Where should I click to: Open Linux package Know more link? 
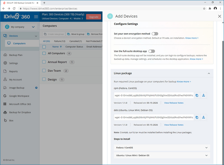pyautogui.click(x=184, y=81)
